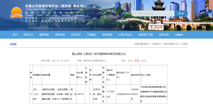
Task: Click the orange sun site logo
Action: pos(16,13)
